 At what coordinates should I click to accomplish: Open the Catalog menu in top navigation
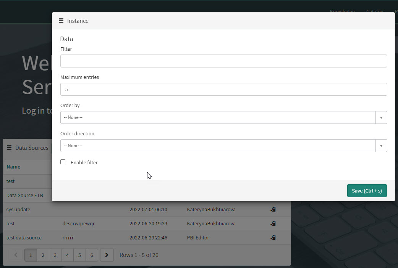tap(374, 11)
